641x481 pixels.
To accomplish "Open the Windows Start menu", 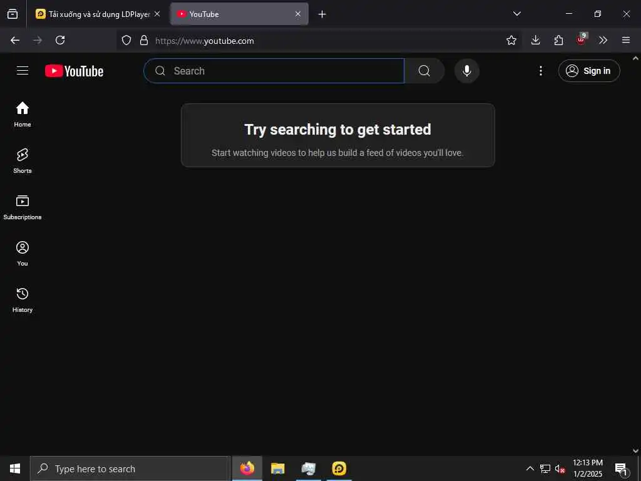I will pos(15,468).
